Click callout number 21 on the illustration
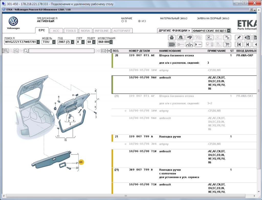The height and width of the screenshot is (200, 262). (x=77, y=163)
